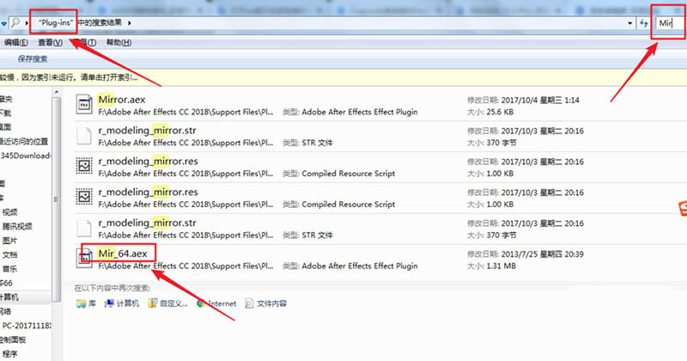Open 自定义 custom search location
The height and width of the screenshot is (361, 687).
(167, 303)
